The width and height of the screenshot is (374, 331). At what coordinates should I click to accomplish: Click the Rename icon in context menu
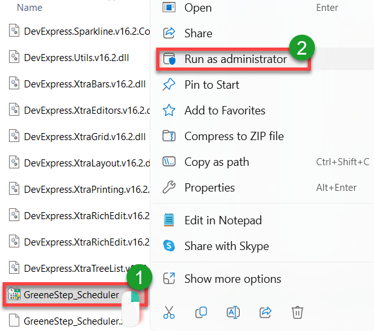coord(233,312)
